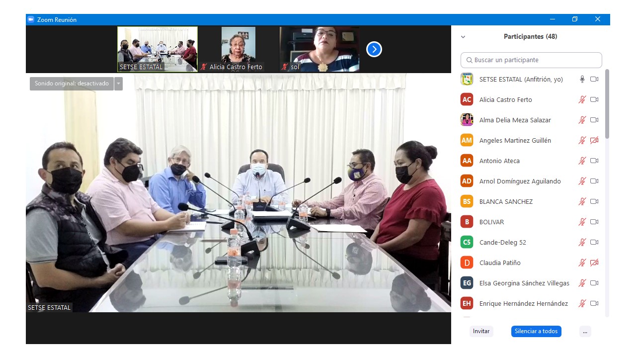Click Antonio Ateca AA avatar
636x358 pixels.
pos(467,161)
